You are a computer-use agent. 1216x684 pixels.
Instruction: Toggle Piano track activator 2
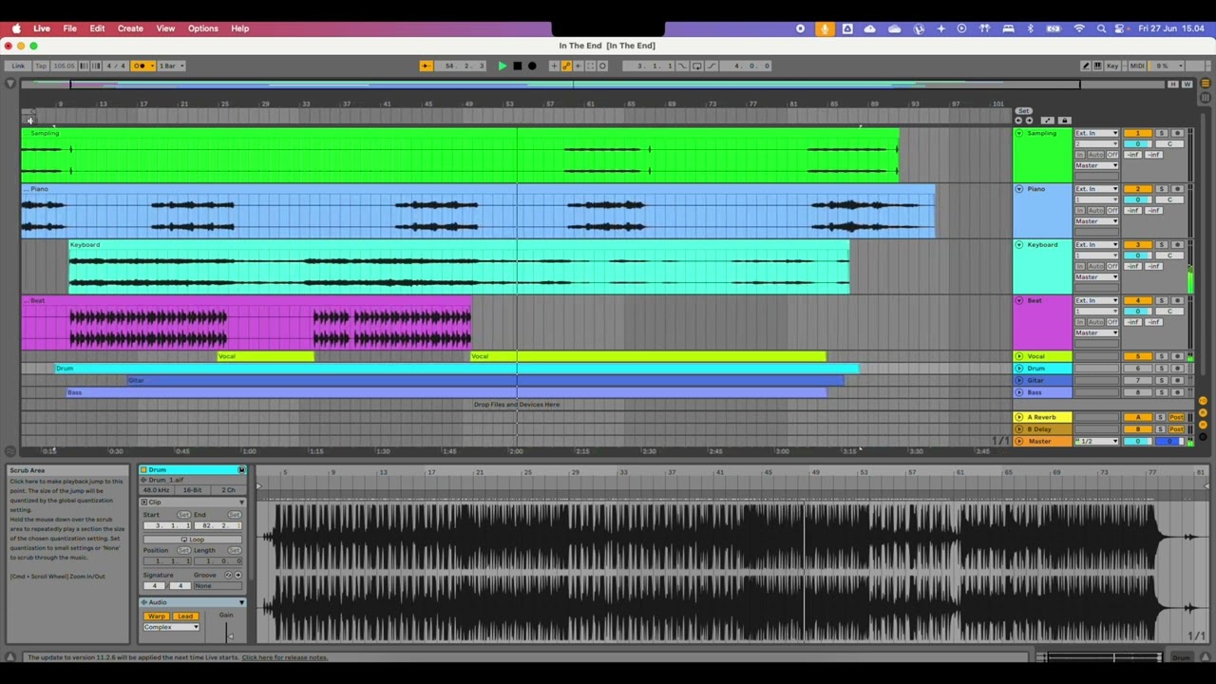coord(1137,189)
